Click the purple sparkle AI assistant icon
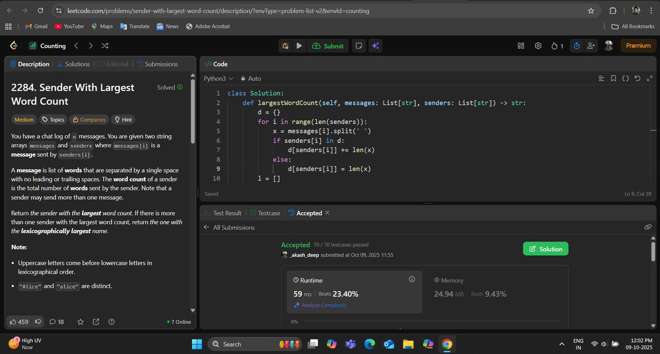Screen dimensions: 660x354 (x=376, y=46)
